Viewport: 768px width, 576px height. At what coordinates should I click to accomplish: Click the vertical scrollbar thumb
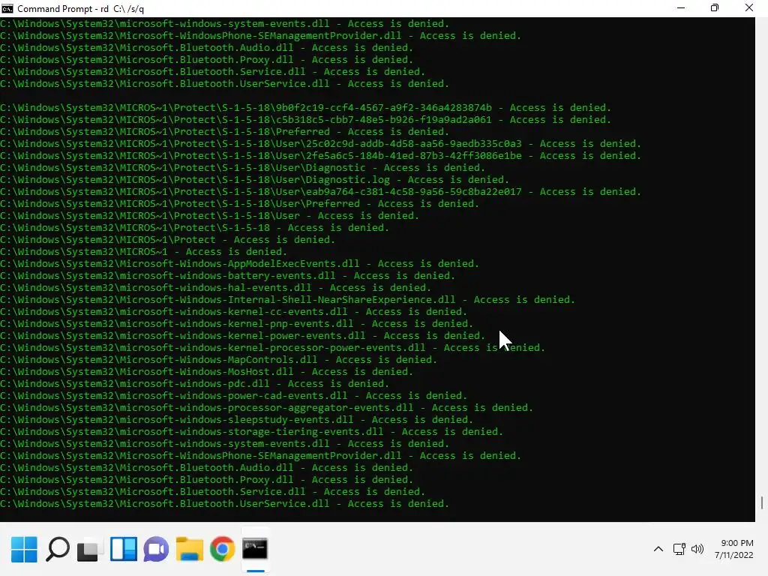pyautogui.click(x=762, y=503)
